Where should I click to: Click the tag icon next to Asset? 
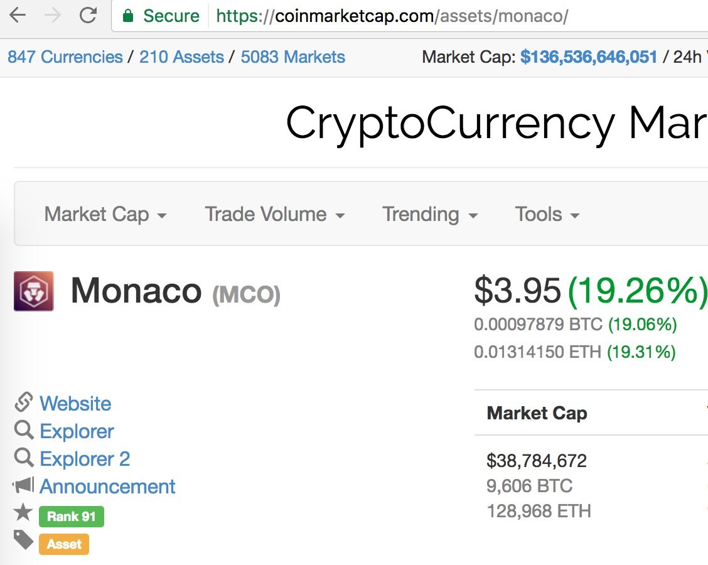[x=23, y=540]
